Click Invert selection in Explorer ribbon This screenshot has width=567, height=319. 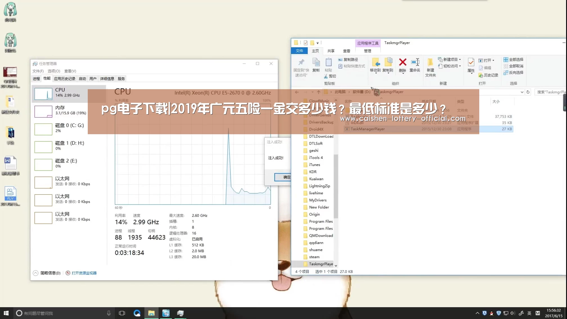[513, 73]
